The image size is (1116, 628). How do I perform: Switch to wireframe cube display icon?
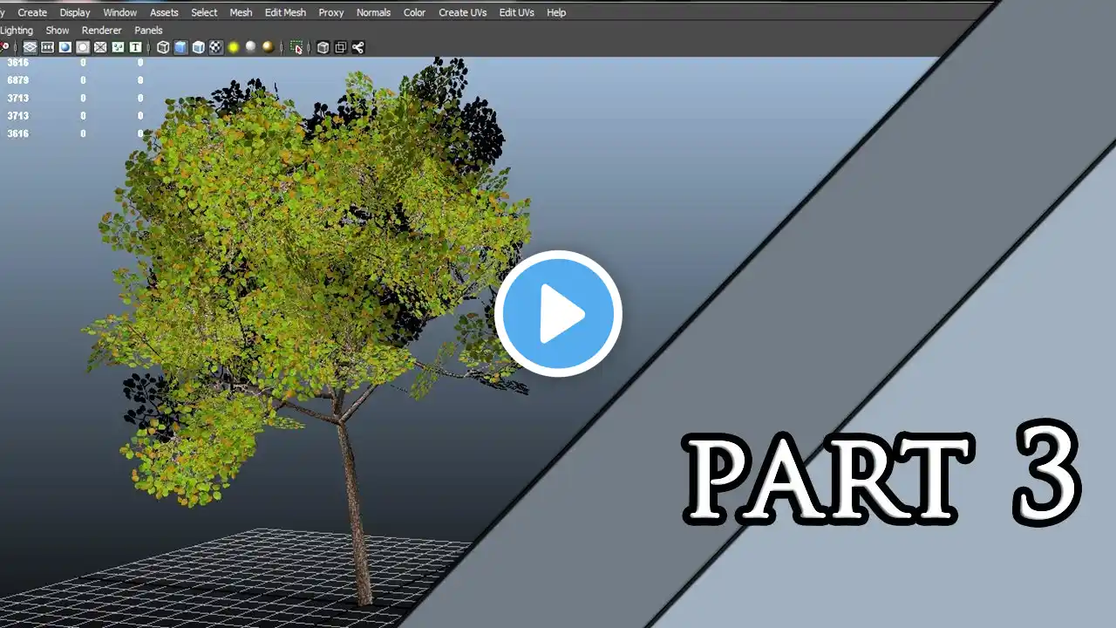click(x=163, y=47)
